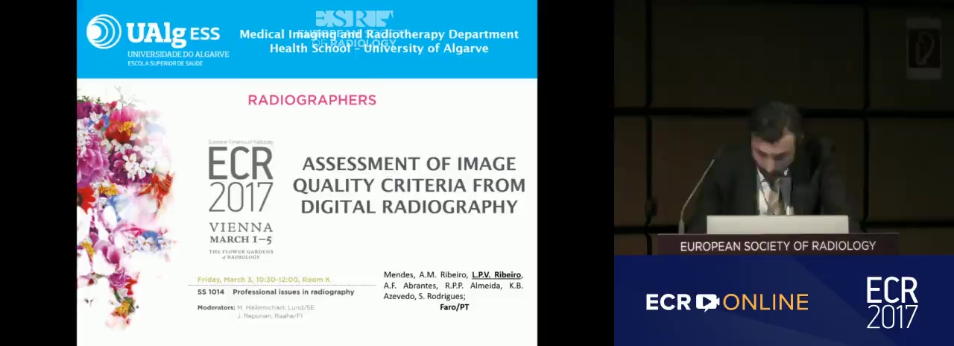
Task: Click 'Faro/PT' location text
Action: [454, 307]
